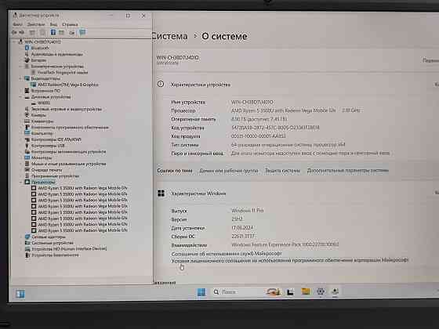Open Дополнительные параметры системы link
This screenshot has width=439, height=329.
point(348,170)
